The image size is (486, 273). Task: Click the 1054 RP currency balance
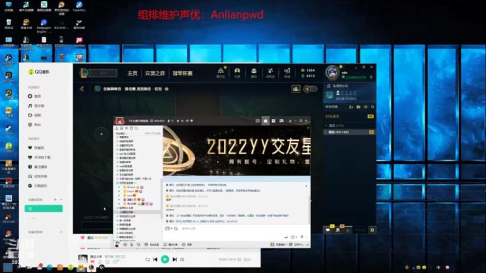(308, 70)
